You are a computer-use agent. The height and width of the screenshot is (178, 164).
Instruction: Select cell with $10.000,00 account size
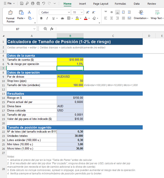tap(70, 60)
